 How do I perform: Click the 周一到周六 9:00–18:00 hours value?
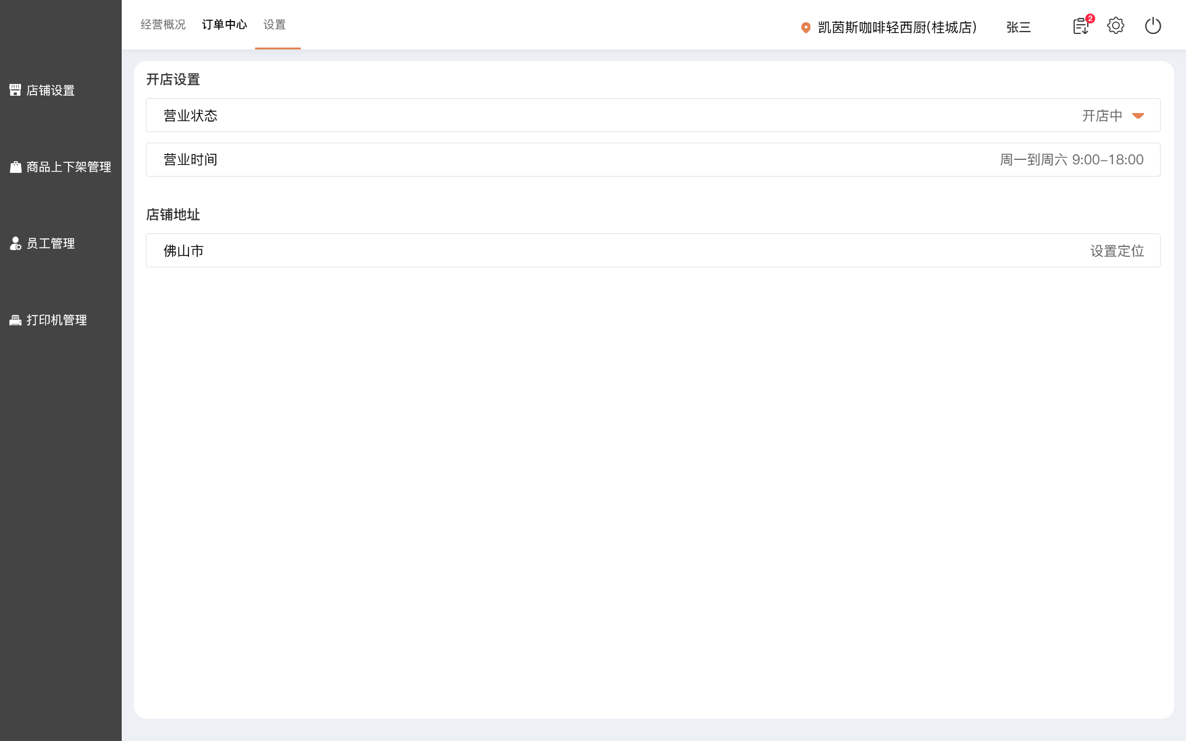pyautogui.click(x=1071, y=159)
